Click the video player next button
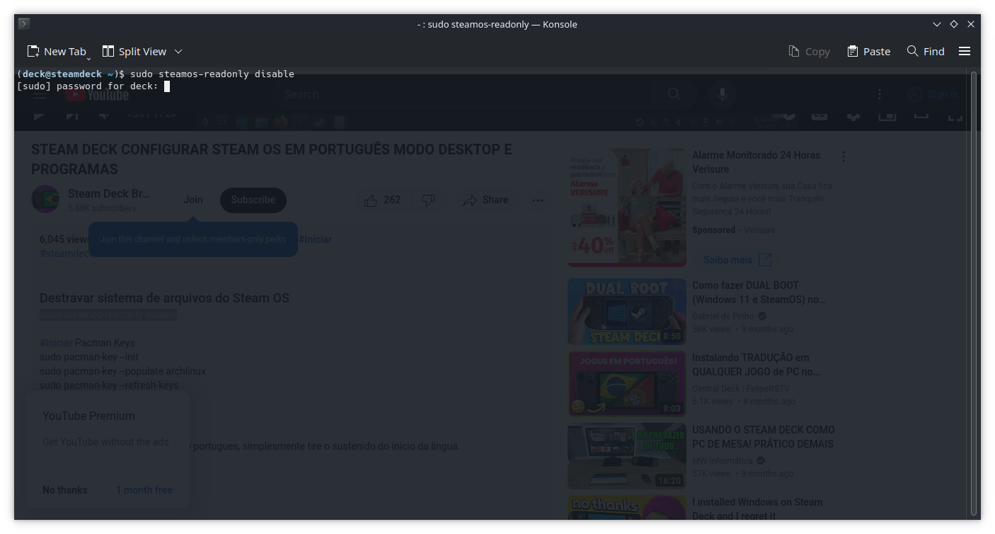The width and height of the screenshot is (995, 534). point(71,115)
